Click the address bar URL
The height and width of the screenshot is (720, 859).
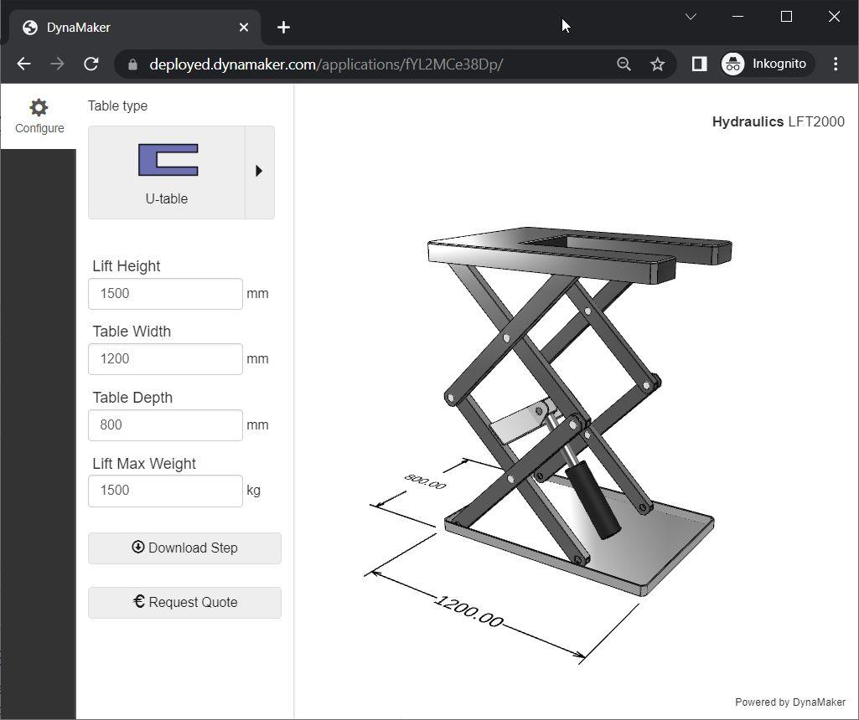pyautogui.click(x=326, y=64)
